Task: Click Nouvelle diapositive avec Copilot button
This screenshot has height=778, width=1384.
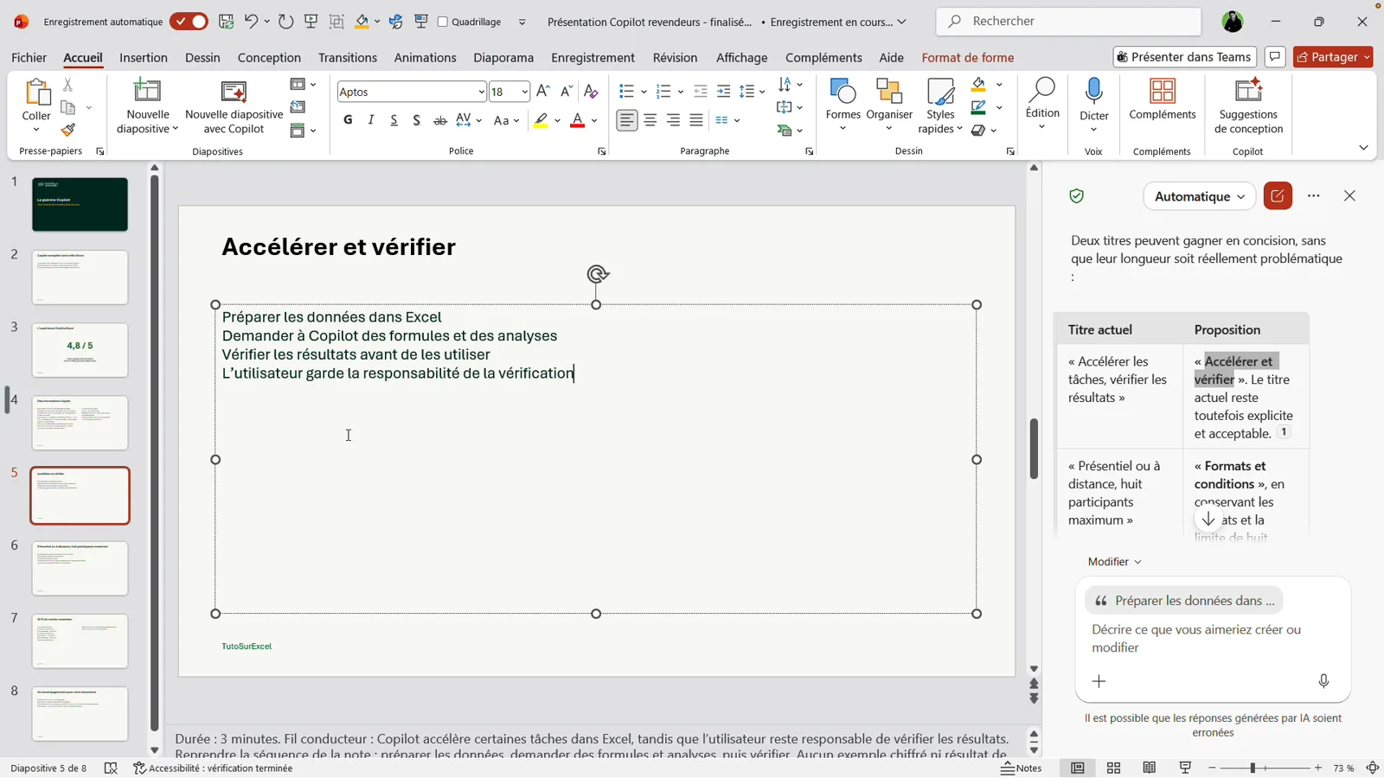Action: coord(234,106)
